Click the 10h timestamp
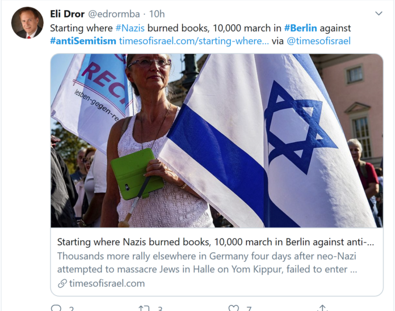The width and height of the screenshot is (395, 311). pyautogui.click(x=157, y=14)
